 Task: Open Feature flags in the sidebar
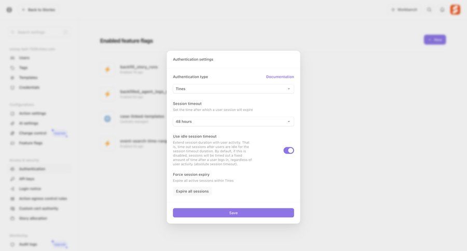[x=31, y=143]
